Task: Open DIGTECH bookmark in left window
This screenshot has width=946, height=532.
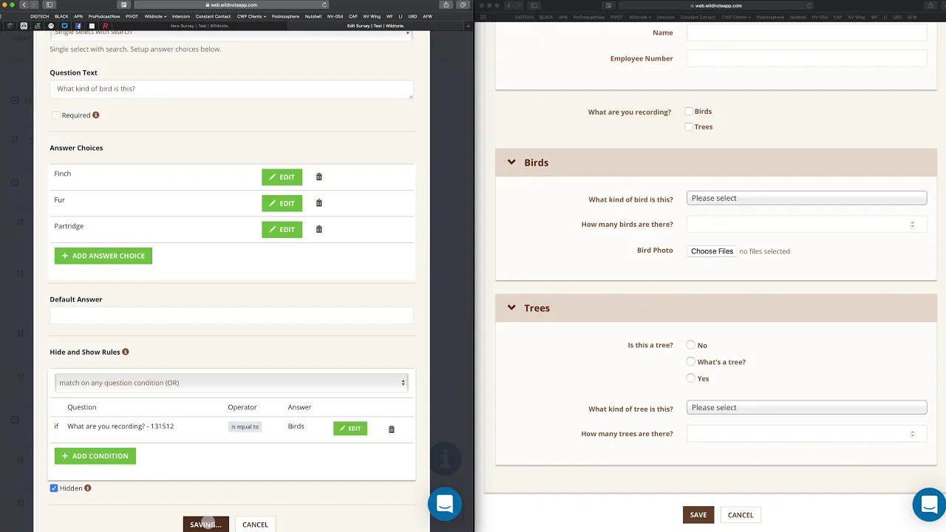Action: coord(40,16)
